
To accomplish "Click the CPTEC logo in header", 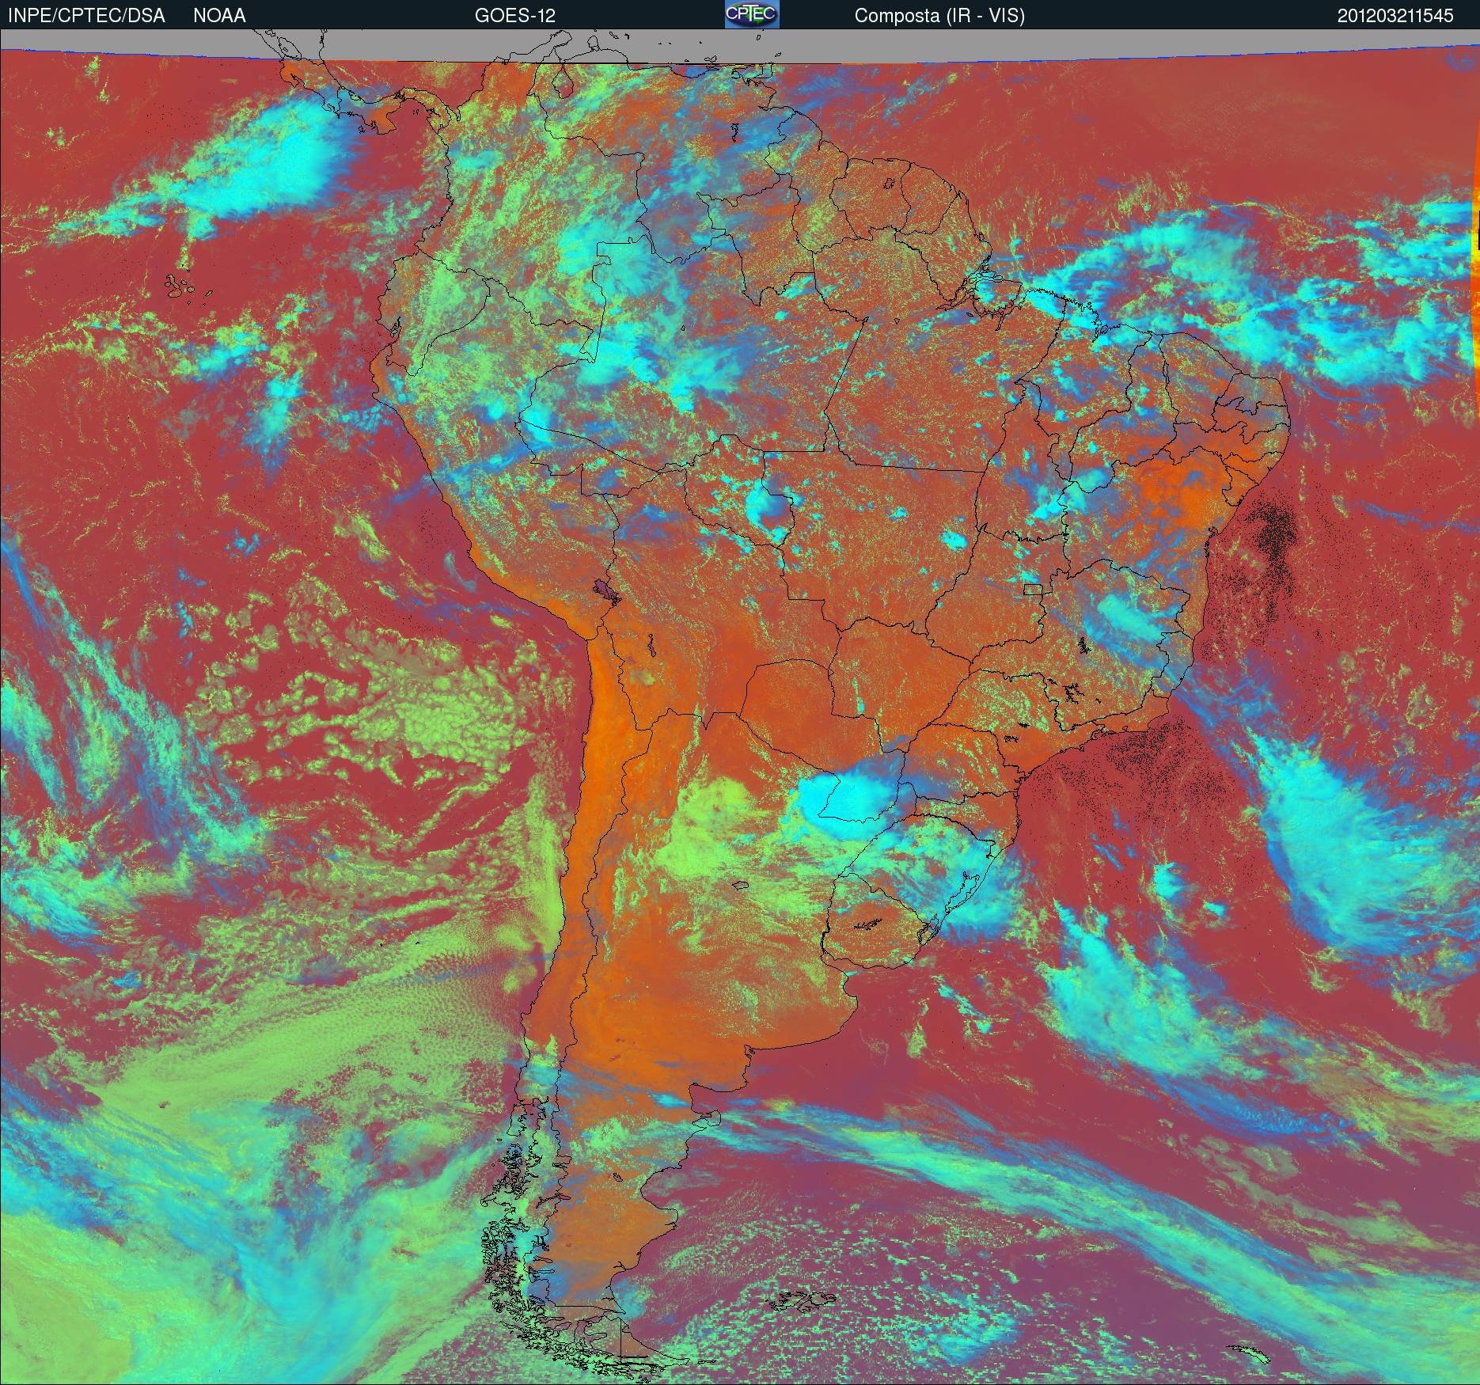I will [x=752, y=14].
